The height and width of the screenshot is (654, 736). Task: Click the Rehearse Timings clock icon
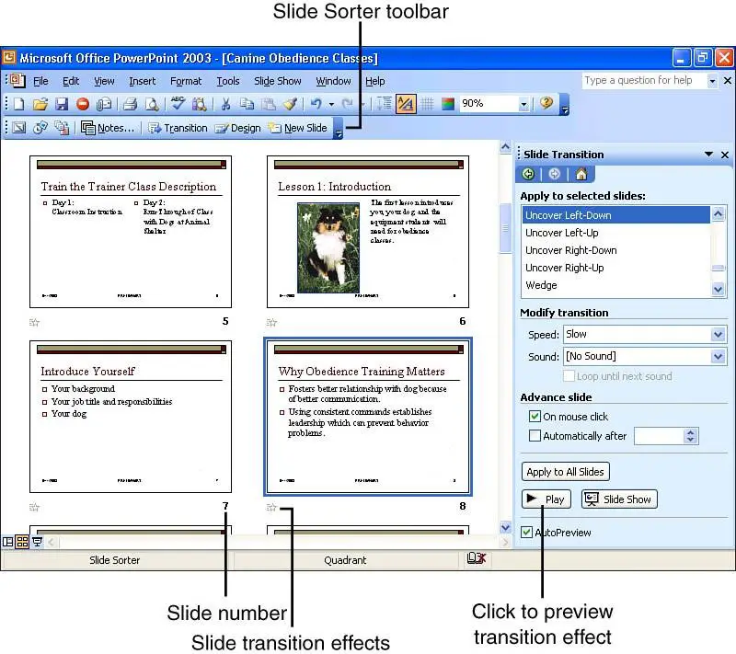pos(40,128)
